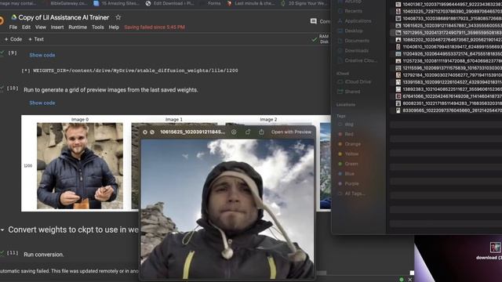502x282 pixels.
Task: Open Desktop in the Finder sidebar
Action: [354, 31]
